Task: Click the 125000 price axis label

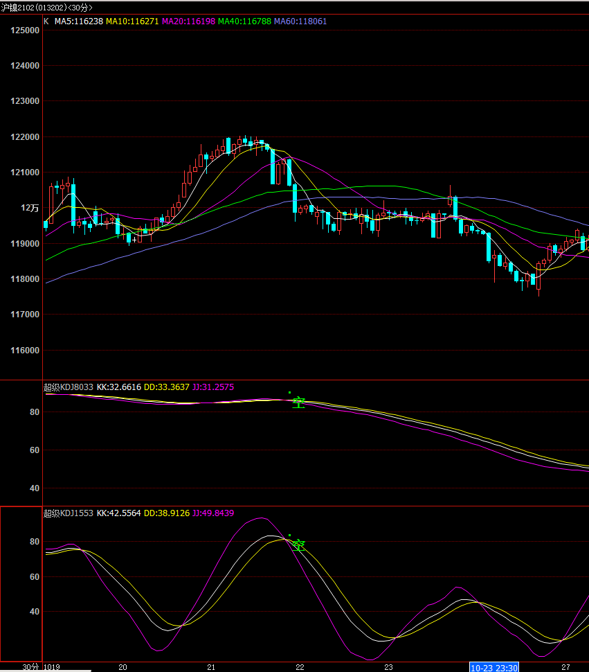Action: coord(25,30)
